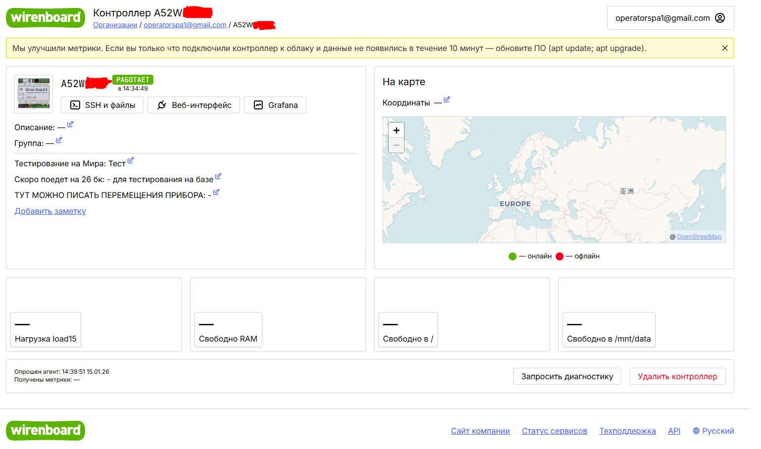The image size is (761, 449).
Task: Open the operatorspa1@gmail.com account menu
Action: 670,18
